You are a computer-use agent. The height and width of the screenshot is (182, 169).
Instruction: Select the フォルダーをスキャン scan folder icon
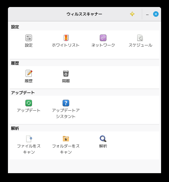point(66,139)
